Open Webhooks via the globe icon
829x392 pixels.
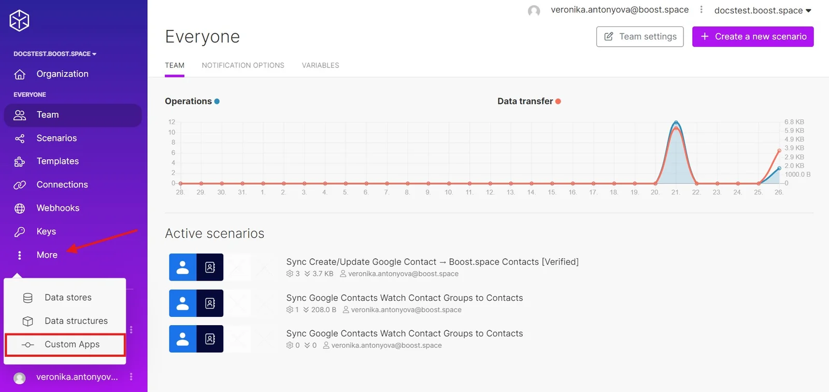pos(20,208)
